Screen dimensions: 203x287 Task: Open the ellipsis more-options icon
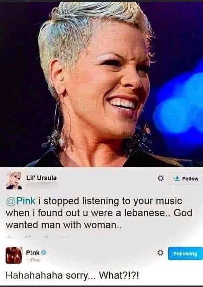[x=65, y=237]
